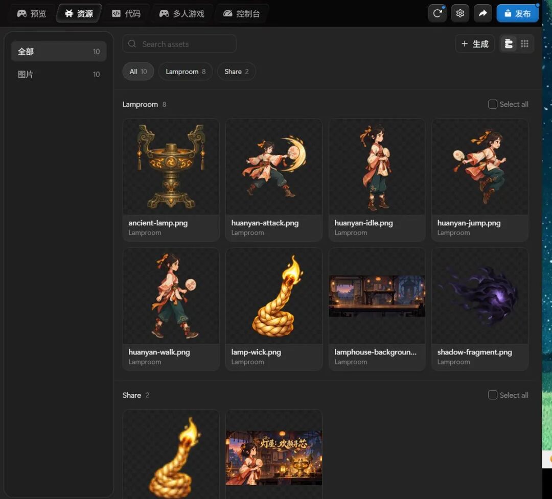
Task: Select lamp-wick.png thumbnail in Lamproom
Action: tap(274, 296)
